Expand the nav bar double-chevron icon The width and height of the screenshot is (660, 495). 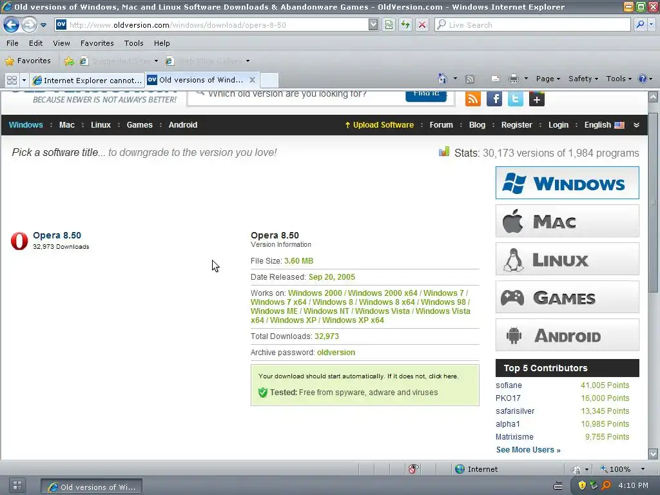point(636,125)
